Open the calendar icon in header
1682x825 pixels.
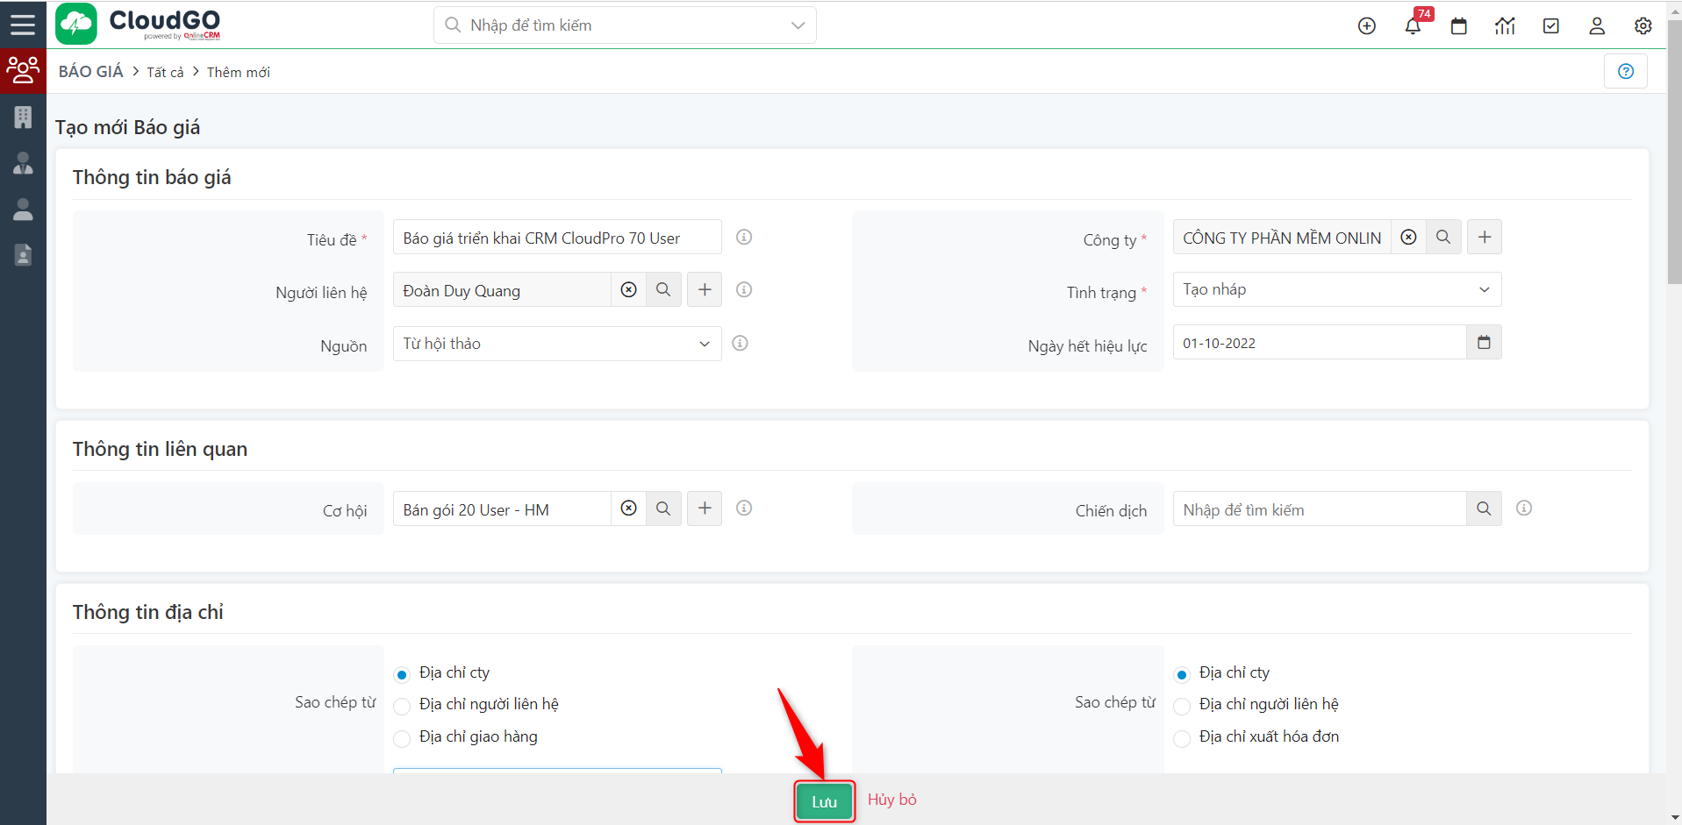pos(1459,26)
